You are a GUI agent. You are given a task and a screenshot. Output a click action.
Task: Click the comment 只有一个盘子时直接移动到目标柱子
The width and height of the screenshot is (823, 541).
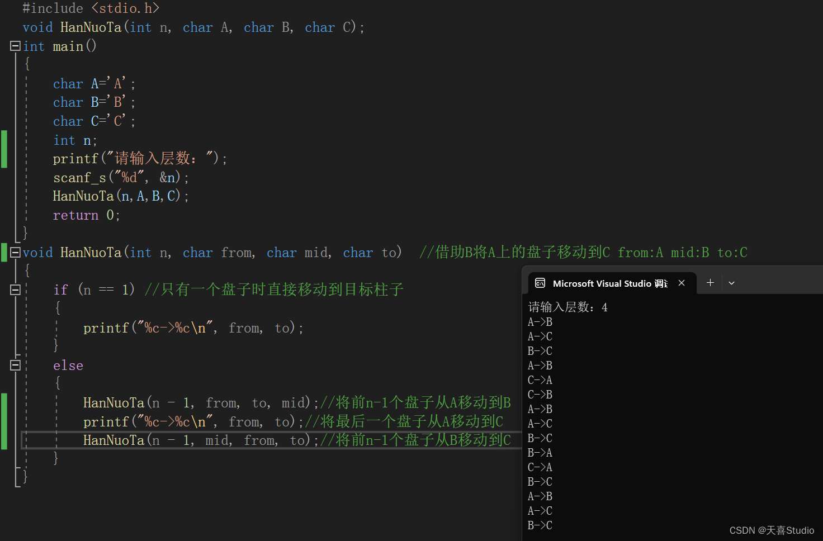[274, 290]
